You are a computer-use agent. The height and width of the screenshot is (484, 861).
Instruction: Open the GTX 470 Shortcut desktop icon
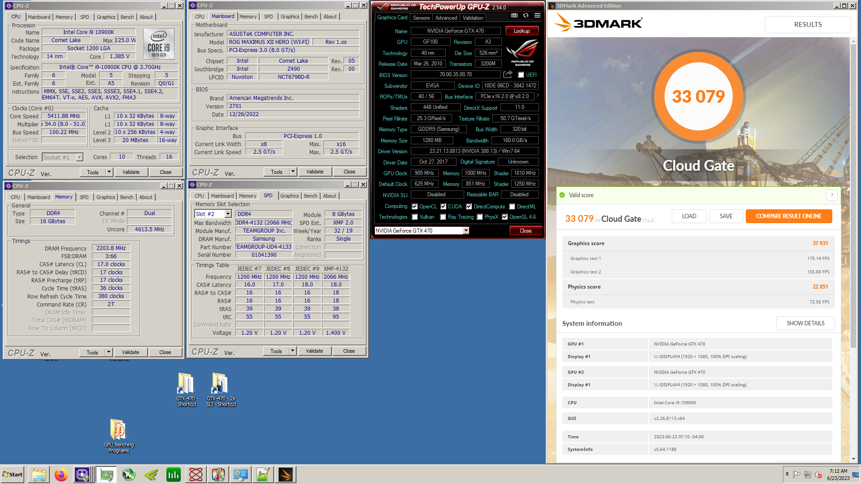(187, 390)
